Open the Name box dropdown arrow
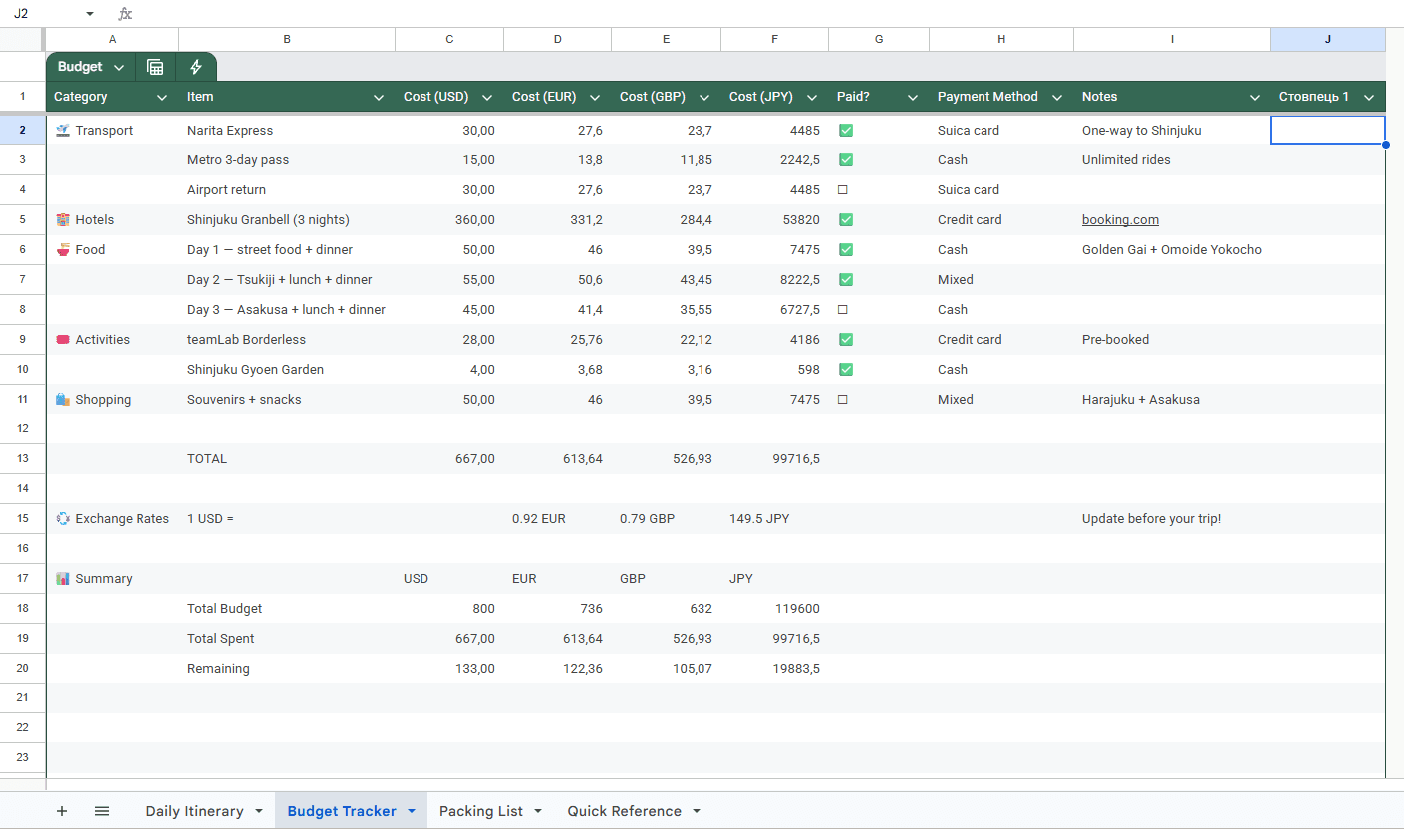The height and width of the screenshot is (829, 1404). pyautogui.click(x=90, y=14)
